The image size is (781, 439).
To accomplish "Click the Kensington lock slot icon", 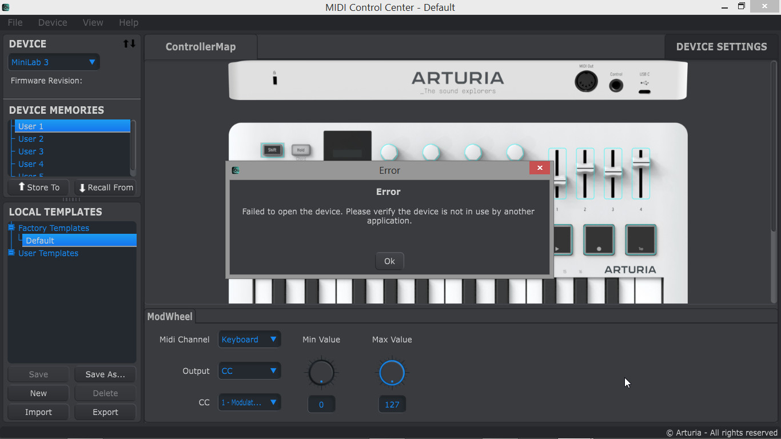I will [x=274, y=79].
